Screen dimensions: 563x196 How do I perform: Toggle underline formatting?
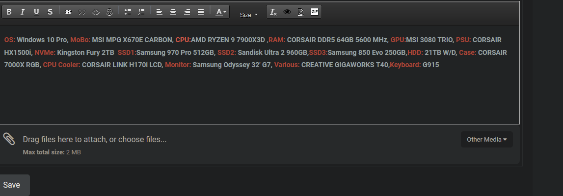point(36,12)
